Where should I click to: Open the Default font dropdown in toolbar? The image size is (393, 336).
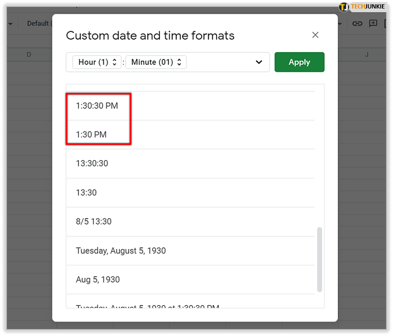click(x=37, y=23)
